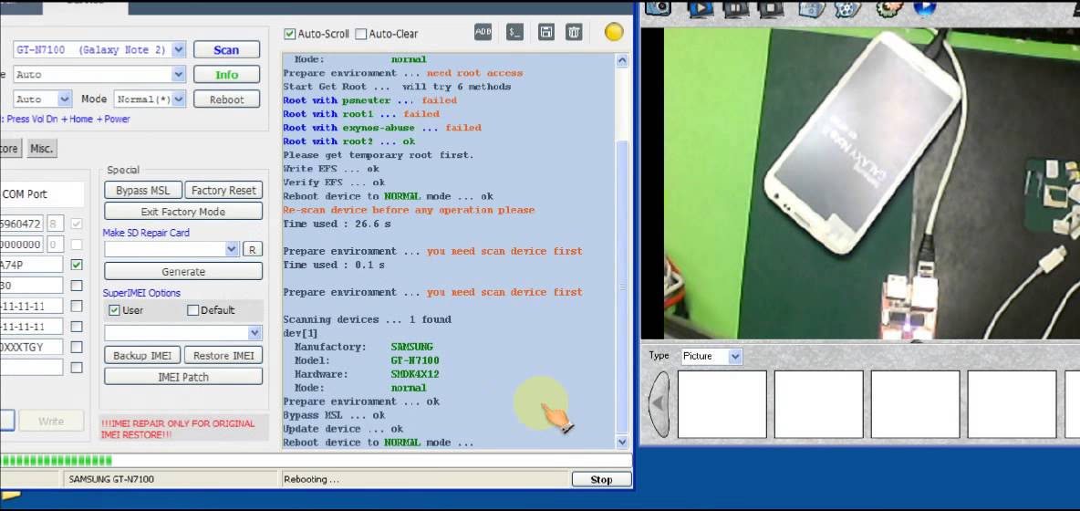The width and height of the screenshot is (1080, 511).
Task: Click the Scan button
Action: click(x=226, y=49)
